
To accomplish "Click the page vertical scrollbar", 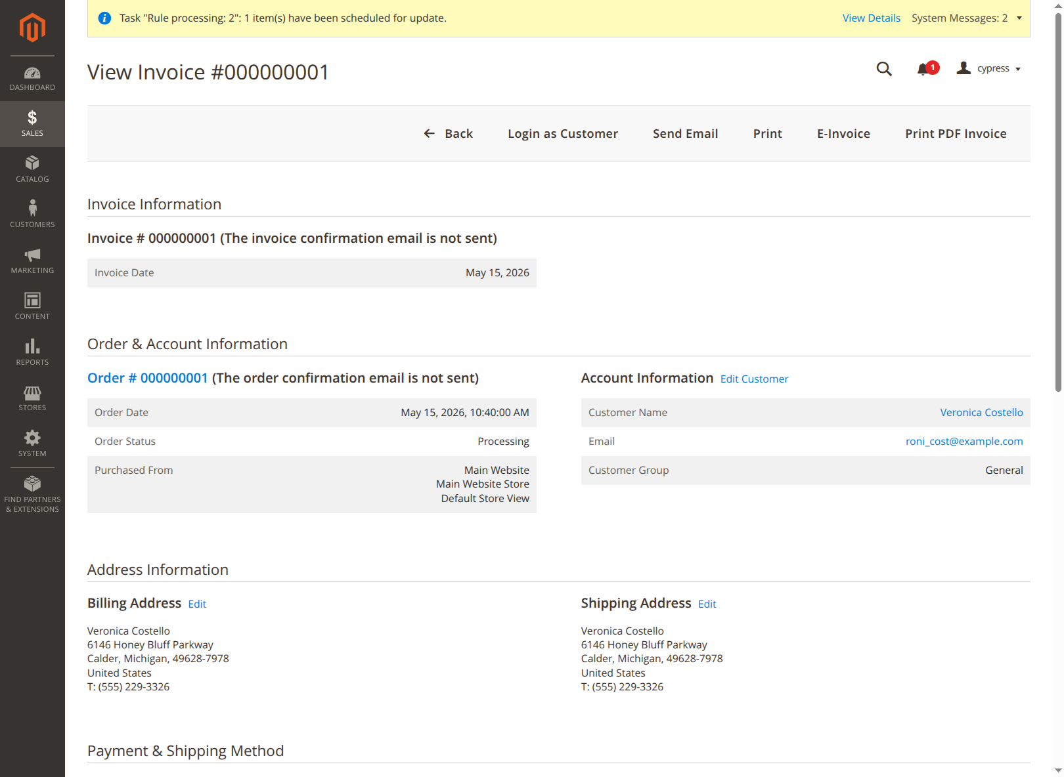I will tap(1058, 202).
